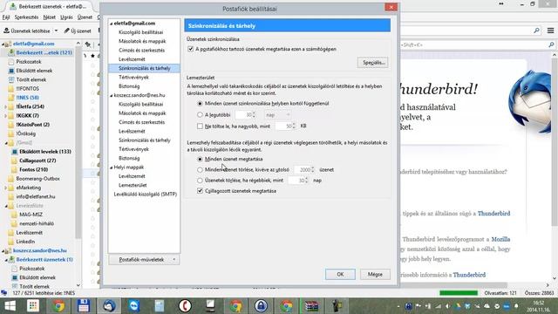558x314 pixels.
Task: Click the Üzenetek letöltése download icon
Action: coord(6,31)
